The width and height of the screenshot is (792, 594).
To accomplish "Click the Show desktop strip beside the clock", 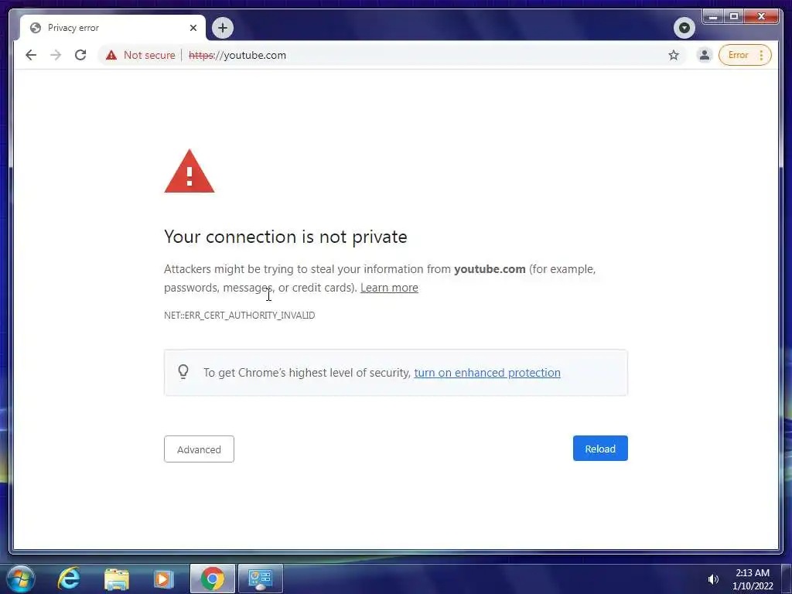I will (x=787, y=579).
